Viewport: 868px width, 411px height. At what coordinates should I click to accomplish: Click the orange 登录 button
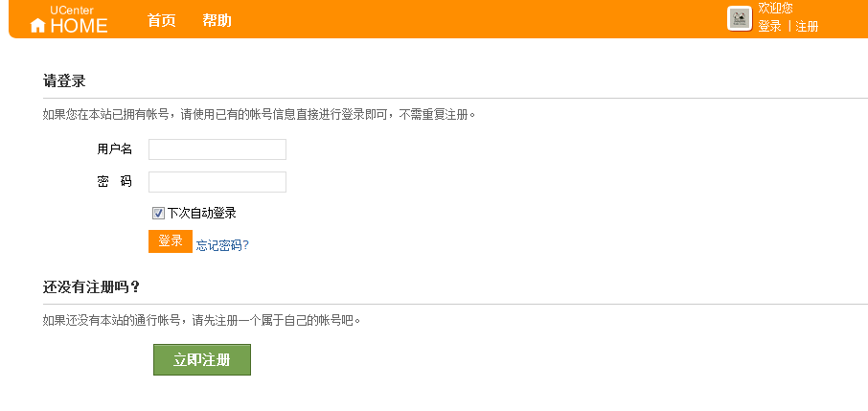click(x=171, y=241)
